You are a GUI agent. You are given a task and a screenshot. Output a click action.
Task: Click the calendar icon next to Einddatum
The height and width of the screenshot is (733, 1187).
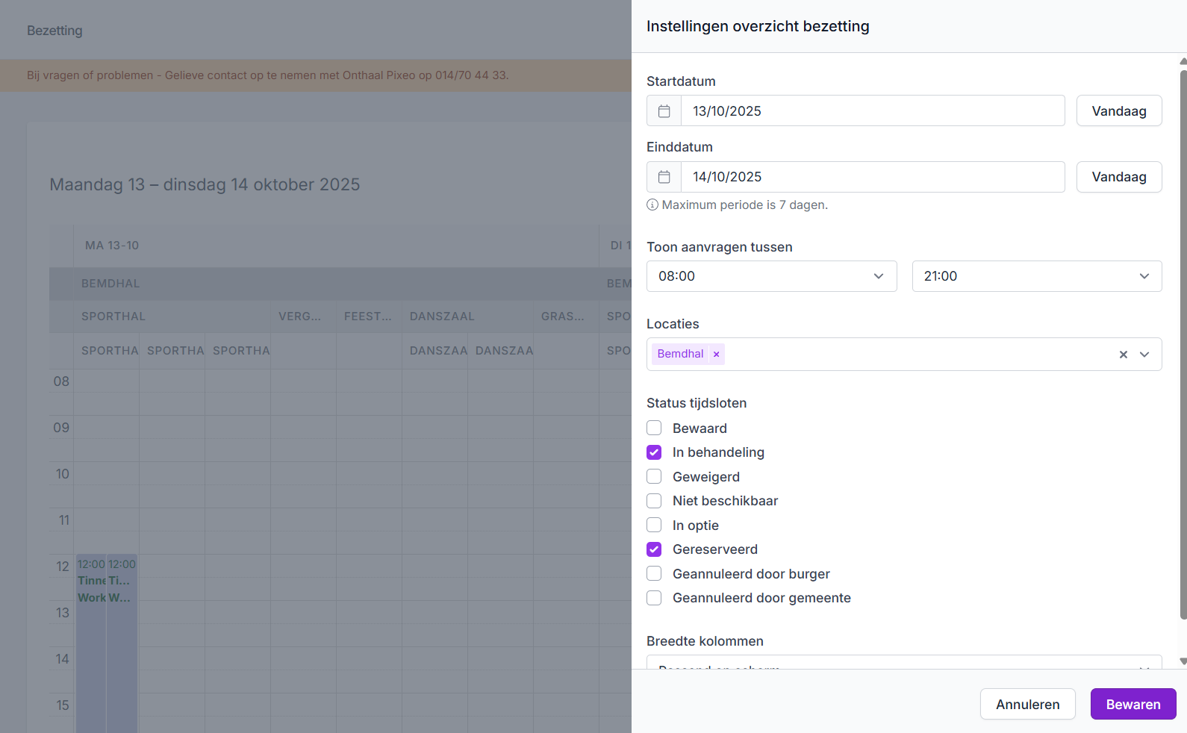click(x=664, y=177)
